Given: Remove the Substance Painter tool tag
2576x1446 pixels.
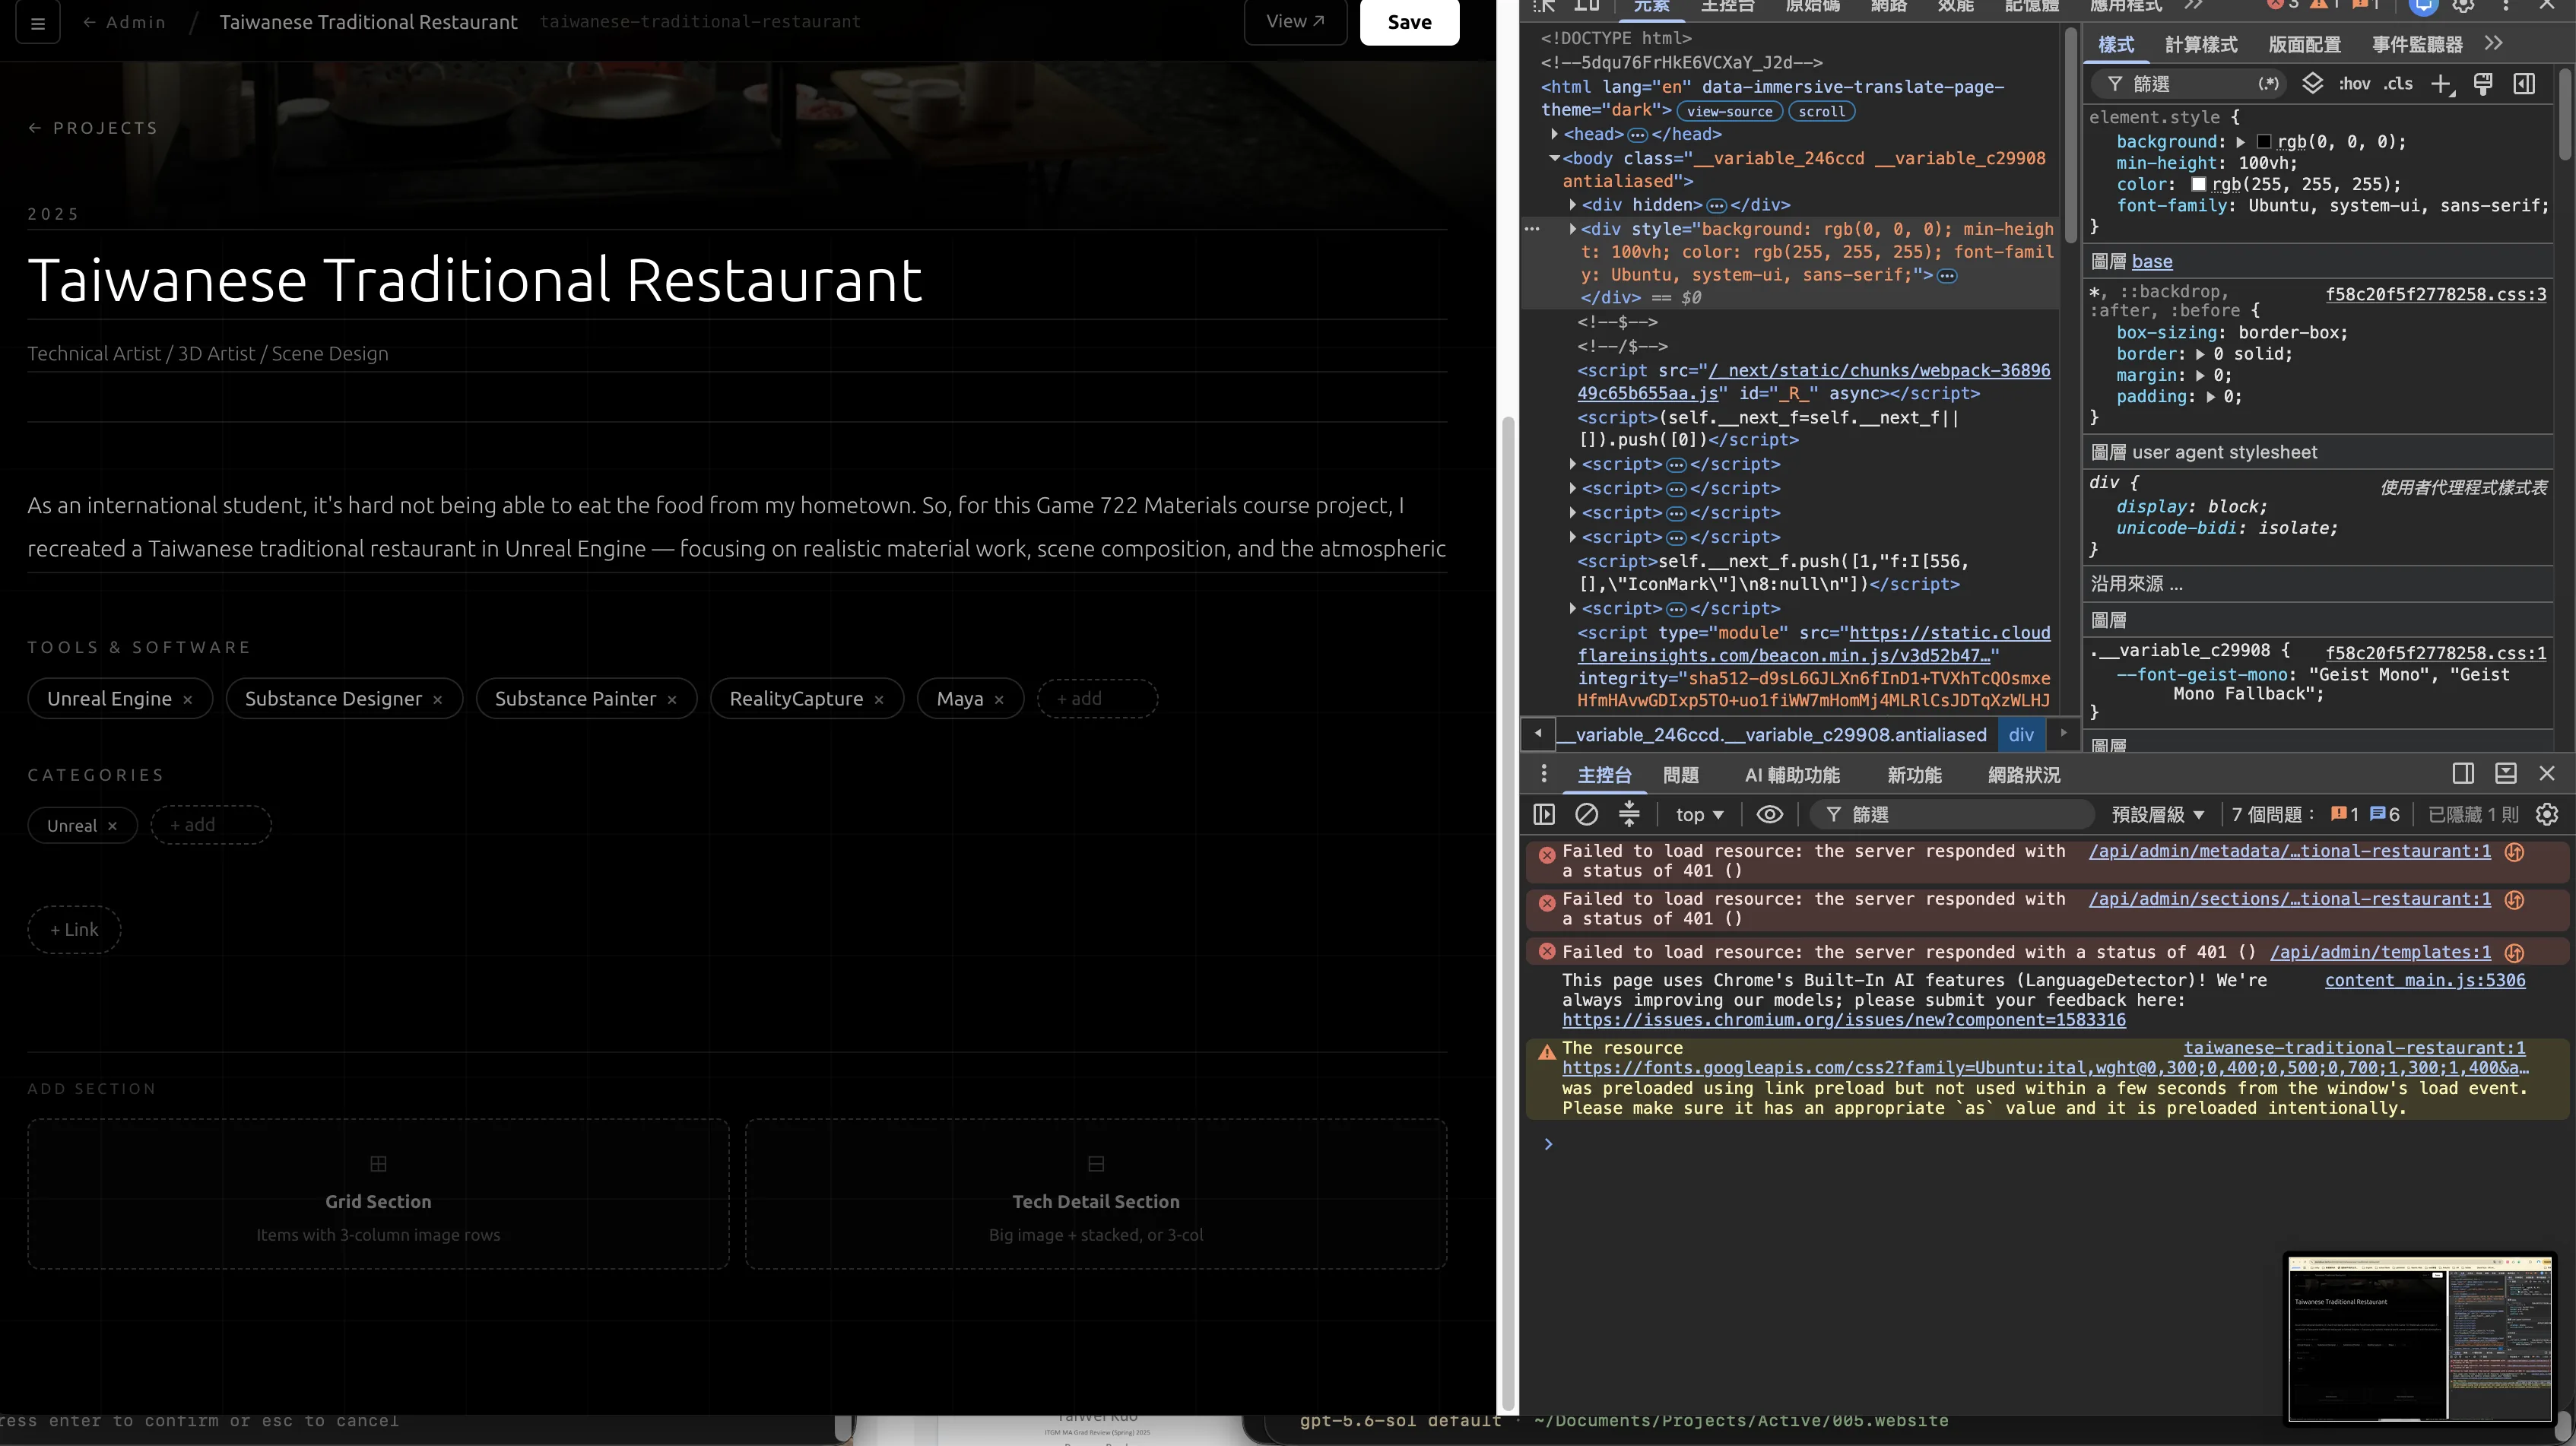Looking at the screenshot, I should coord(672,700).
